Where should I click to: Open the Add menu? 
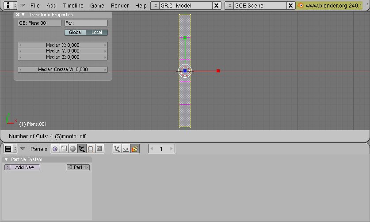(x=51, y=5)
